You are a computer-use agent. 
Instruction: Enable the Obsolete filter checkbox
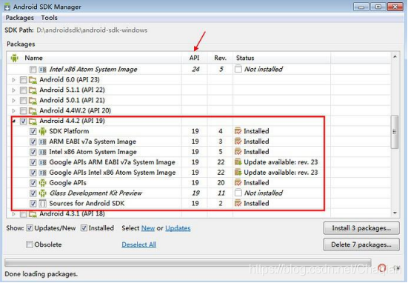pos(30,244)
